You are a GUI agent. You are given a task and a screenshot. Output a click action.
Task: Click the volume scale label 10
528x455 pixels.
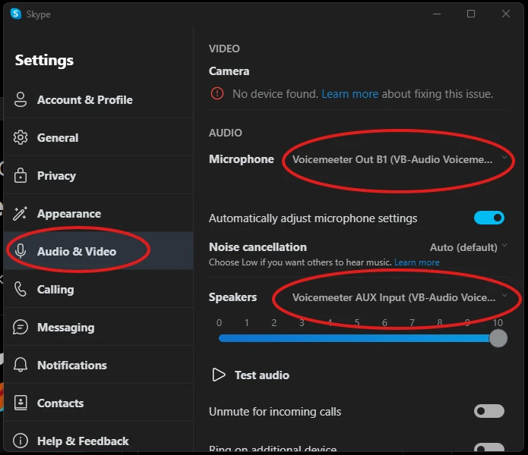click(x=498, y=323)
